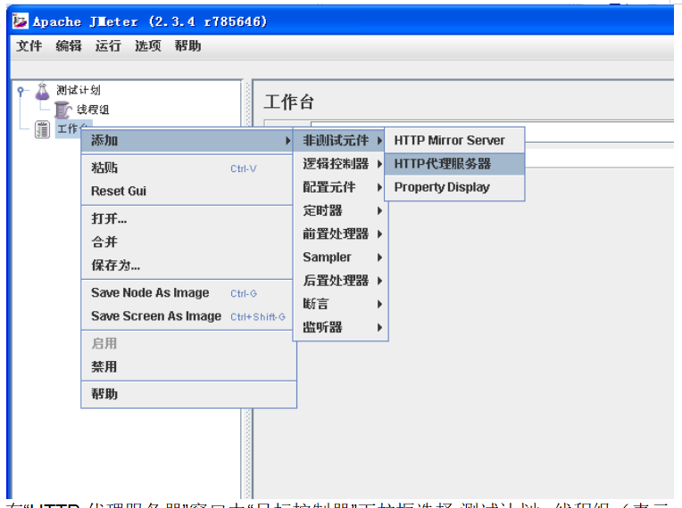Choose 禁用 in the context menu
The height and width of the screenshot is (508, 682).
click(x=188, y=367)
